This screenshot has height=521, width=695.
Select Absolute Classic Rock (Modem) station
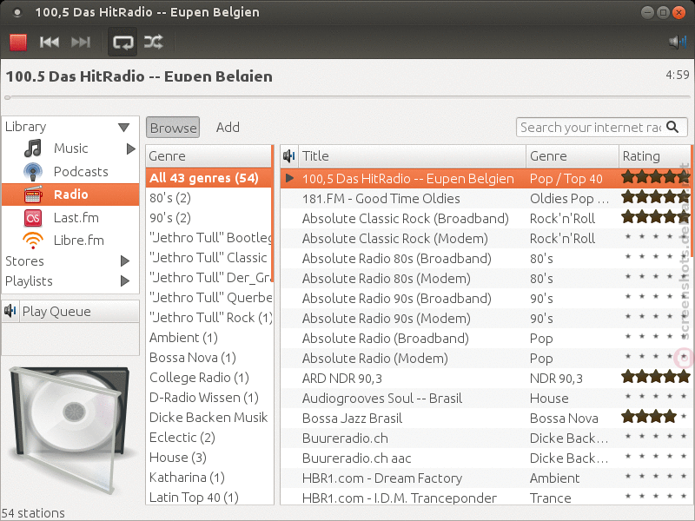486,238
